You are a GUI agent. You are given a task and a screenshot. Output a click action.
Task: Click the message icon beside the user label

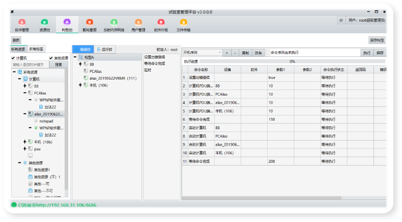341,20
